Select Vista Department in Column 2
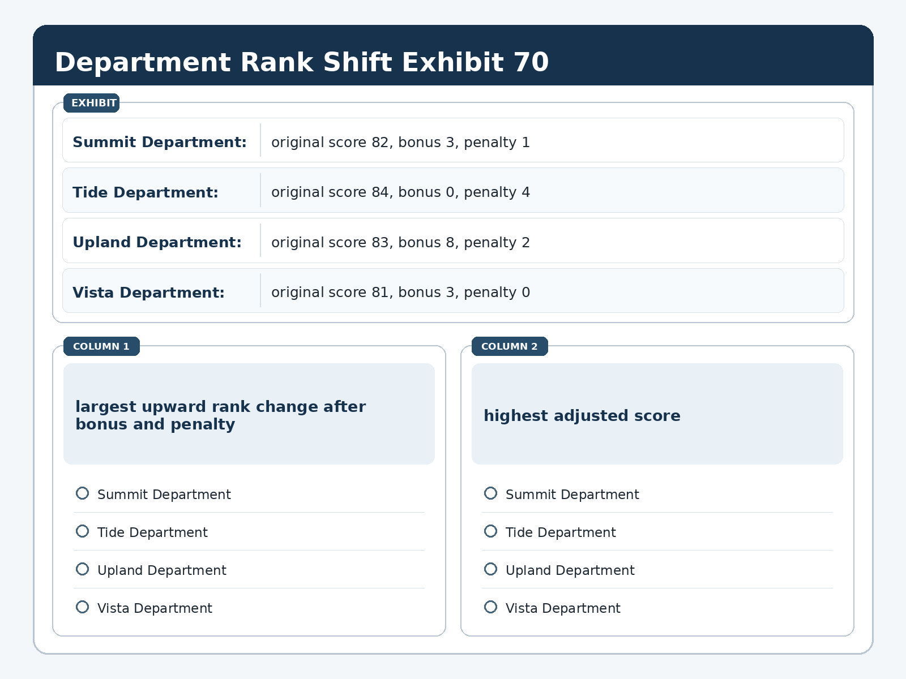Screen dimensions: 906x679 coord(491,607)
